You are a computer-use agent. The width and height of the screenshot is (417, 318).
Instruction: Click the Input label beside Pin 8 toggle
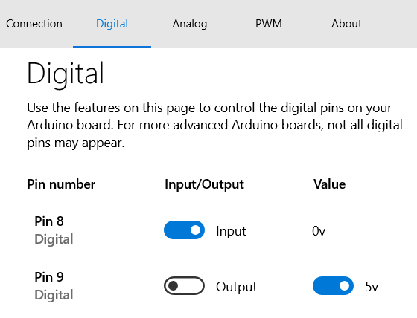coord(231,231)
